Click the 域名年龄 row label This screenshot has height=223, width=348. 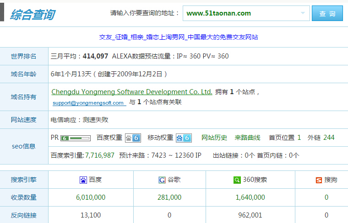[x=24, y=74]
